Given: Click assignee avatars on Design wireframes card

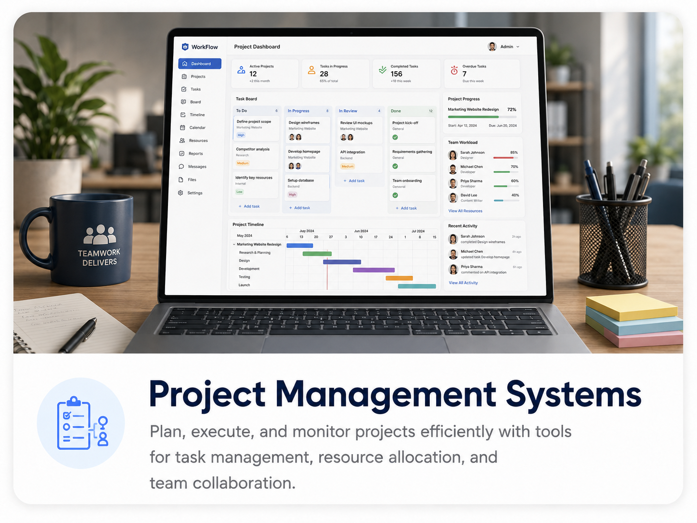Looking at the screenshot, I should coord(295,137).
